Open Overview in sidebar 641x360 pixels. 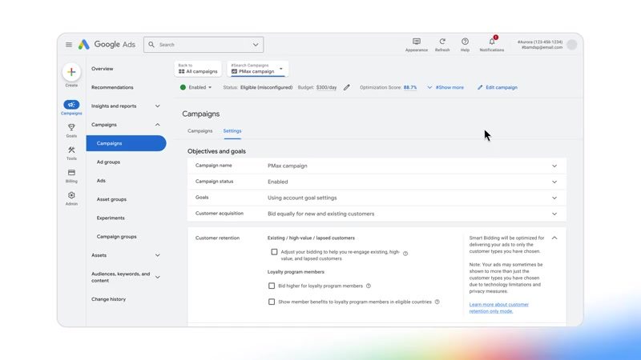click(x=103, y=69)
